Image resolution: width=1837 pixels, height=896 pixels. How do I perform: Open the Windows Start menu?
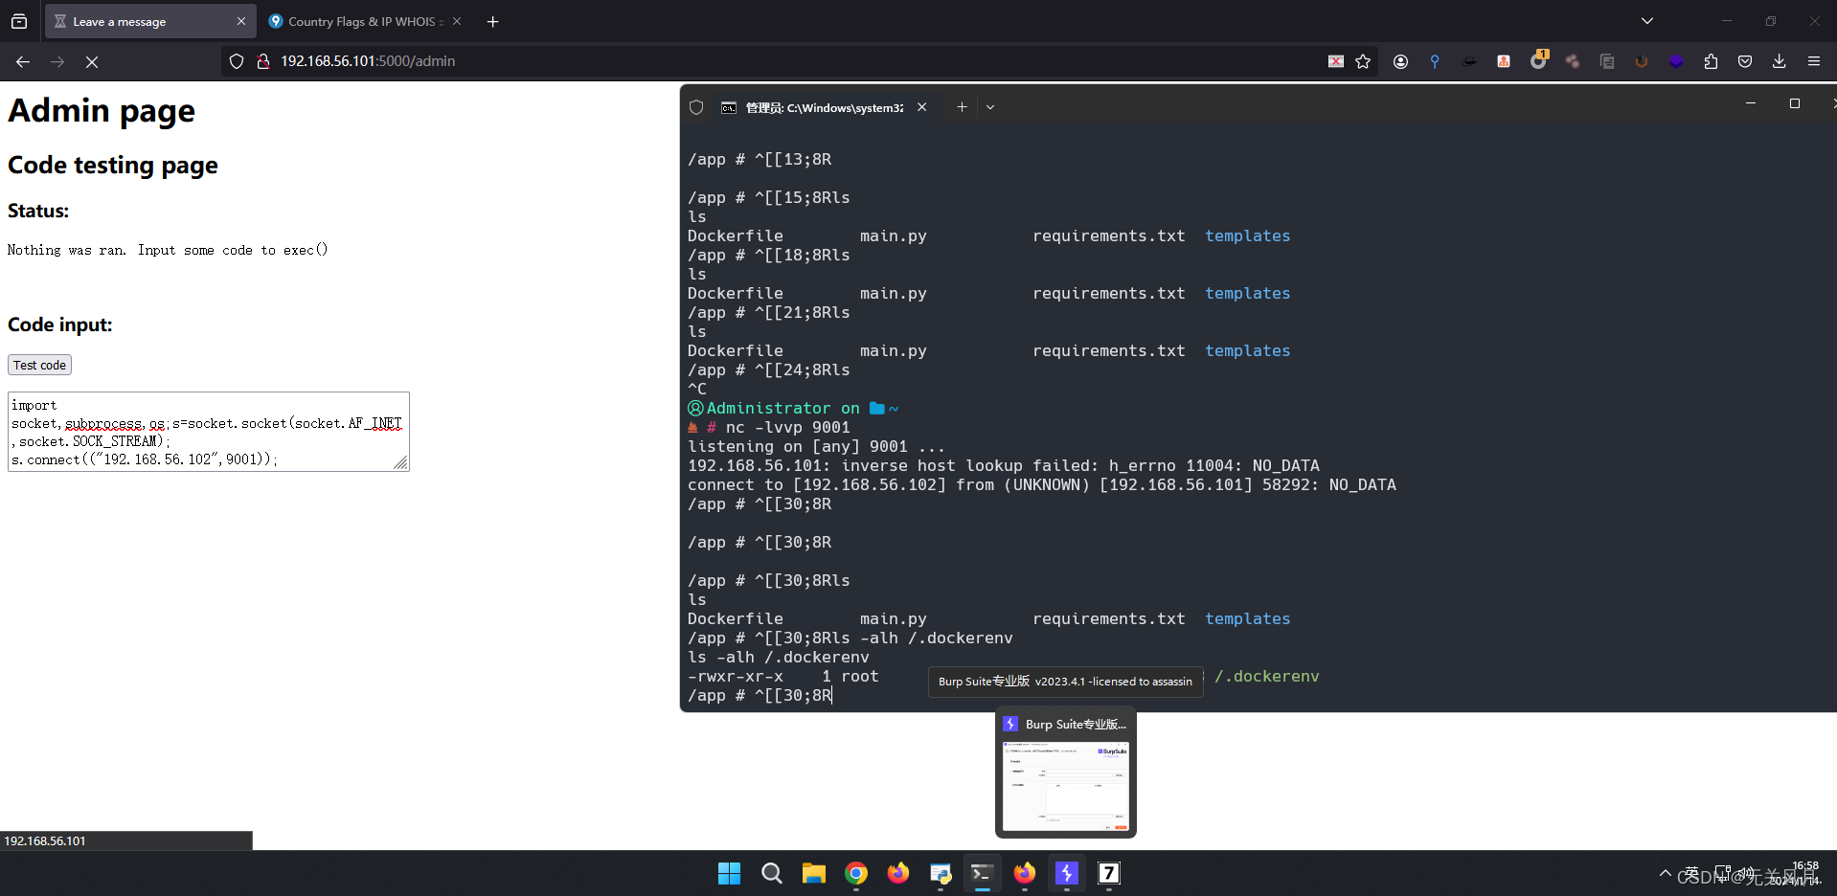(x=730, y=873)
